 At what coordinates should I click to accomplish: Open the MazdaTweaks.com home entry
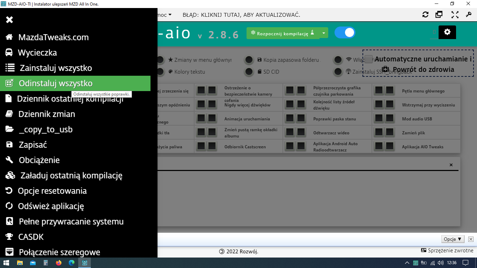pos(53,37)
